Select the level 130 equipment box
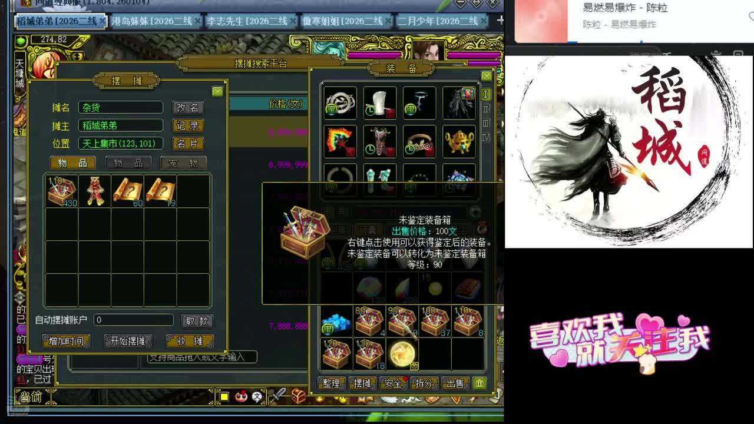 tap(369, 355)
